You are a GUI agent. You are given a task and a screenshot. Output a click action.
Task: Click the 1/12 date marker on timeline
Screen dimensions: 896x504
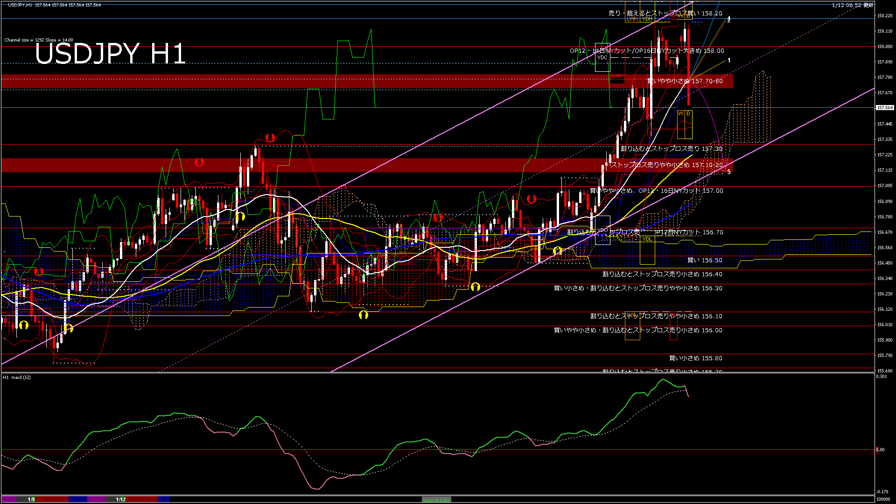(x=121, y=499)
